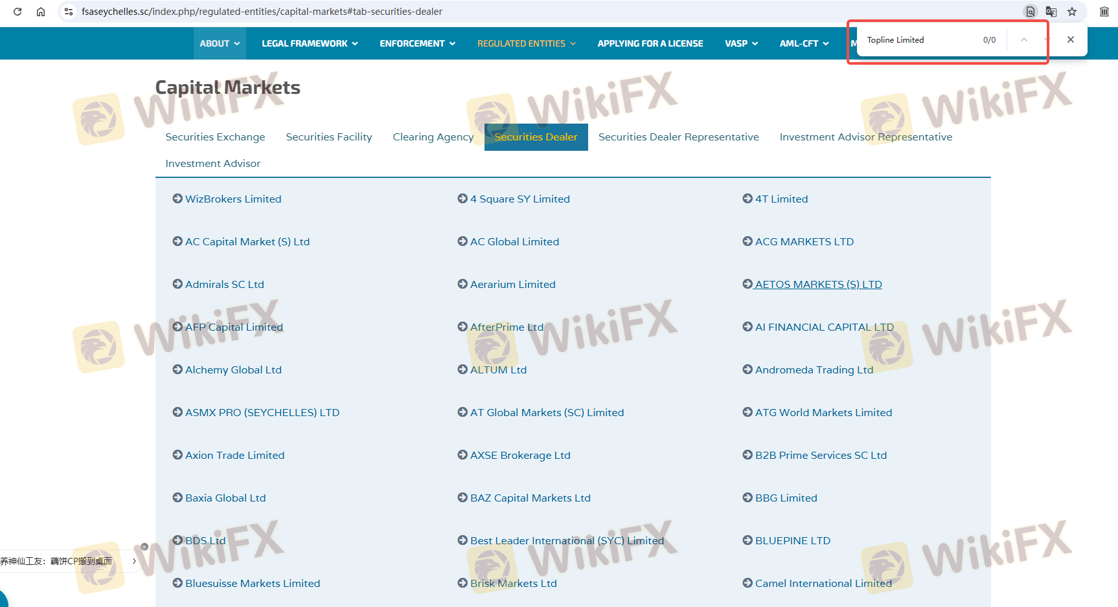Click the arrow icon beside B2B Prime Services SC Ltd
Image resolution: width=1118 pixels, height=607 pixels.
tap(747, 455)
